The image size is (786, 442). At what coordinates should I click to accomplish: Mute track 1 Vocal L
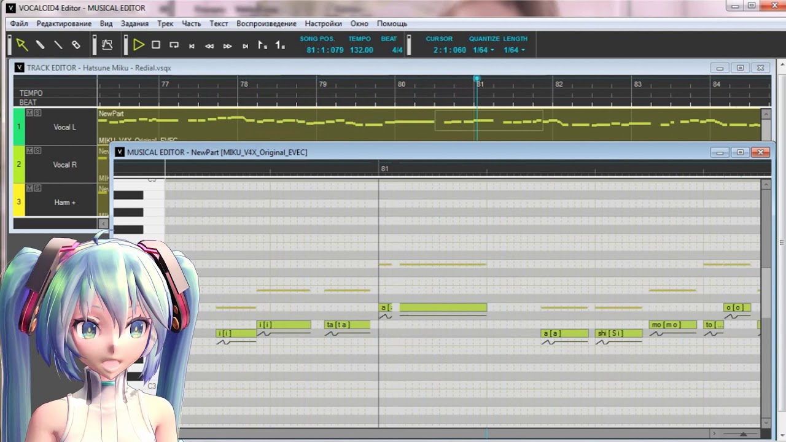pos(29,113)
